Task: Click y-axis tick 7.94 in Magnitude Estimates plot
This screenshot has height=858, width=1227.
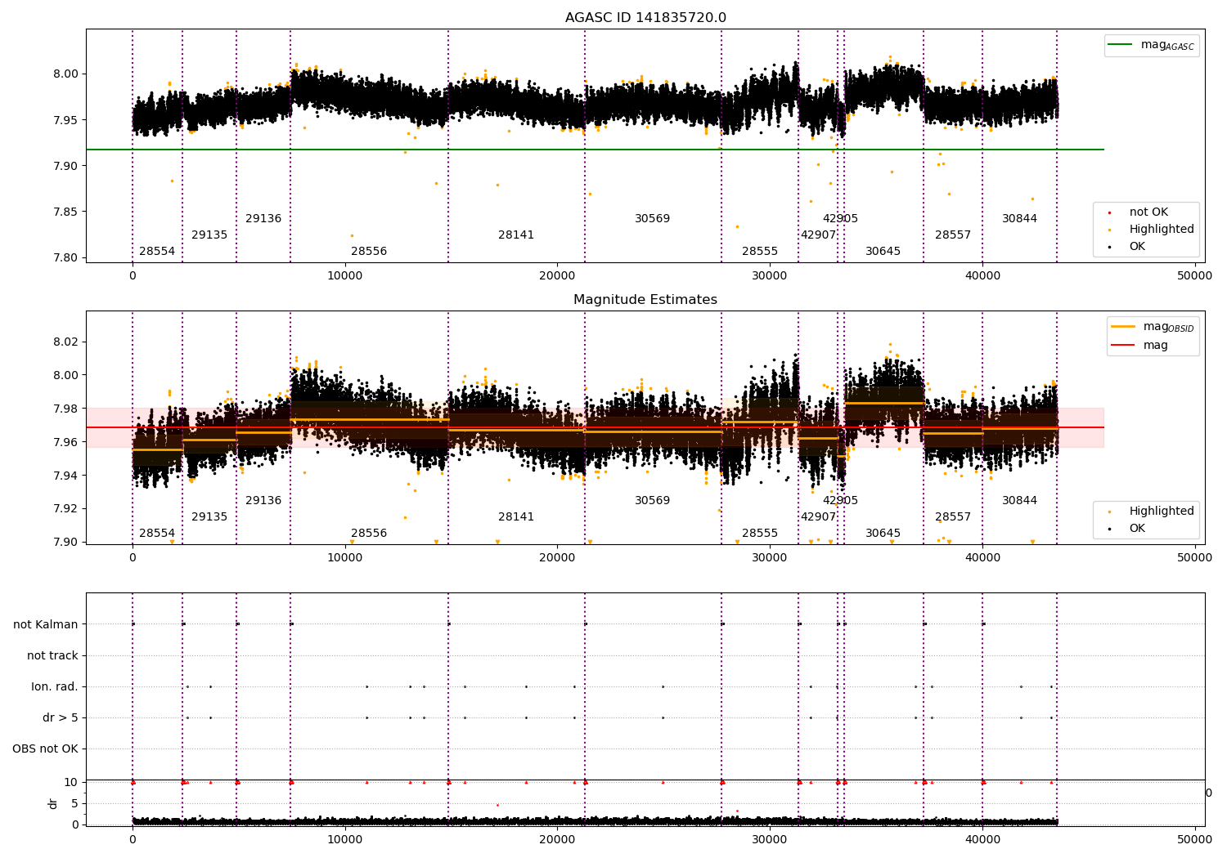Action: [65, 476]
